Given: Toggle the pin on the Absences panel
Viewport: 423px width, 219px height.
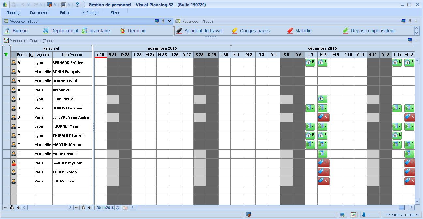Looking at the screenshot, I should [410, 21].
